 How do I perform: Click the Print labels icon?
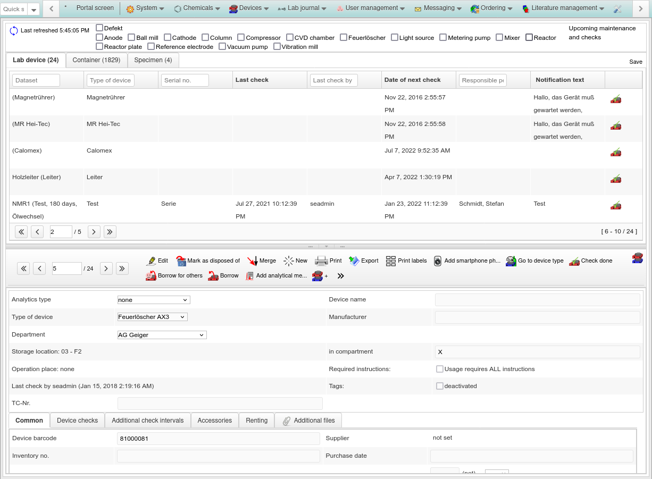click(x=391, y=261)
